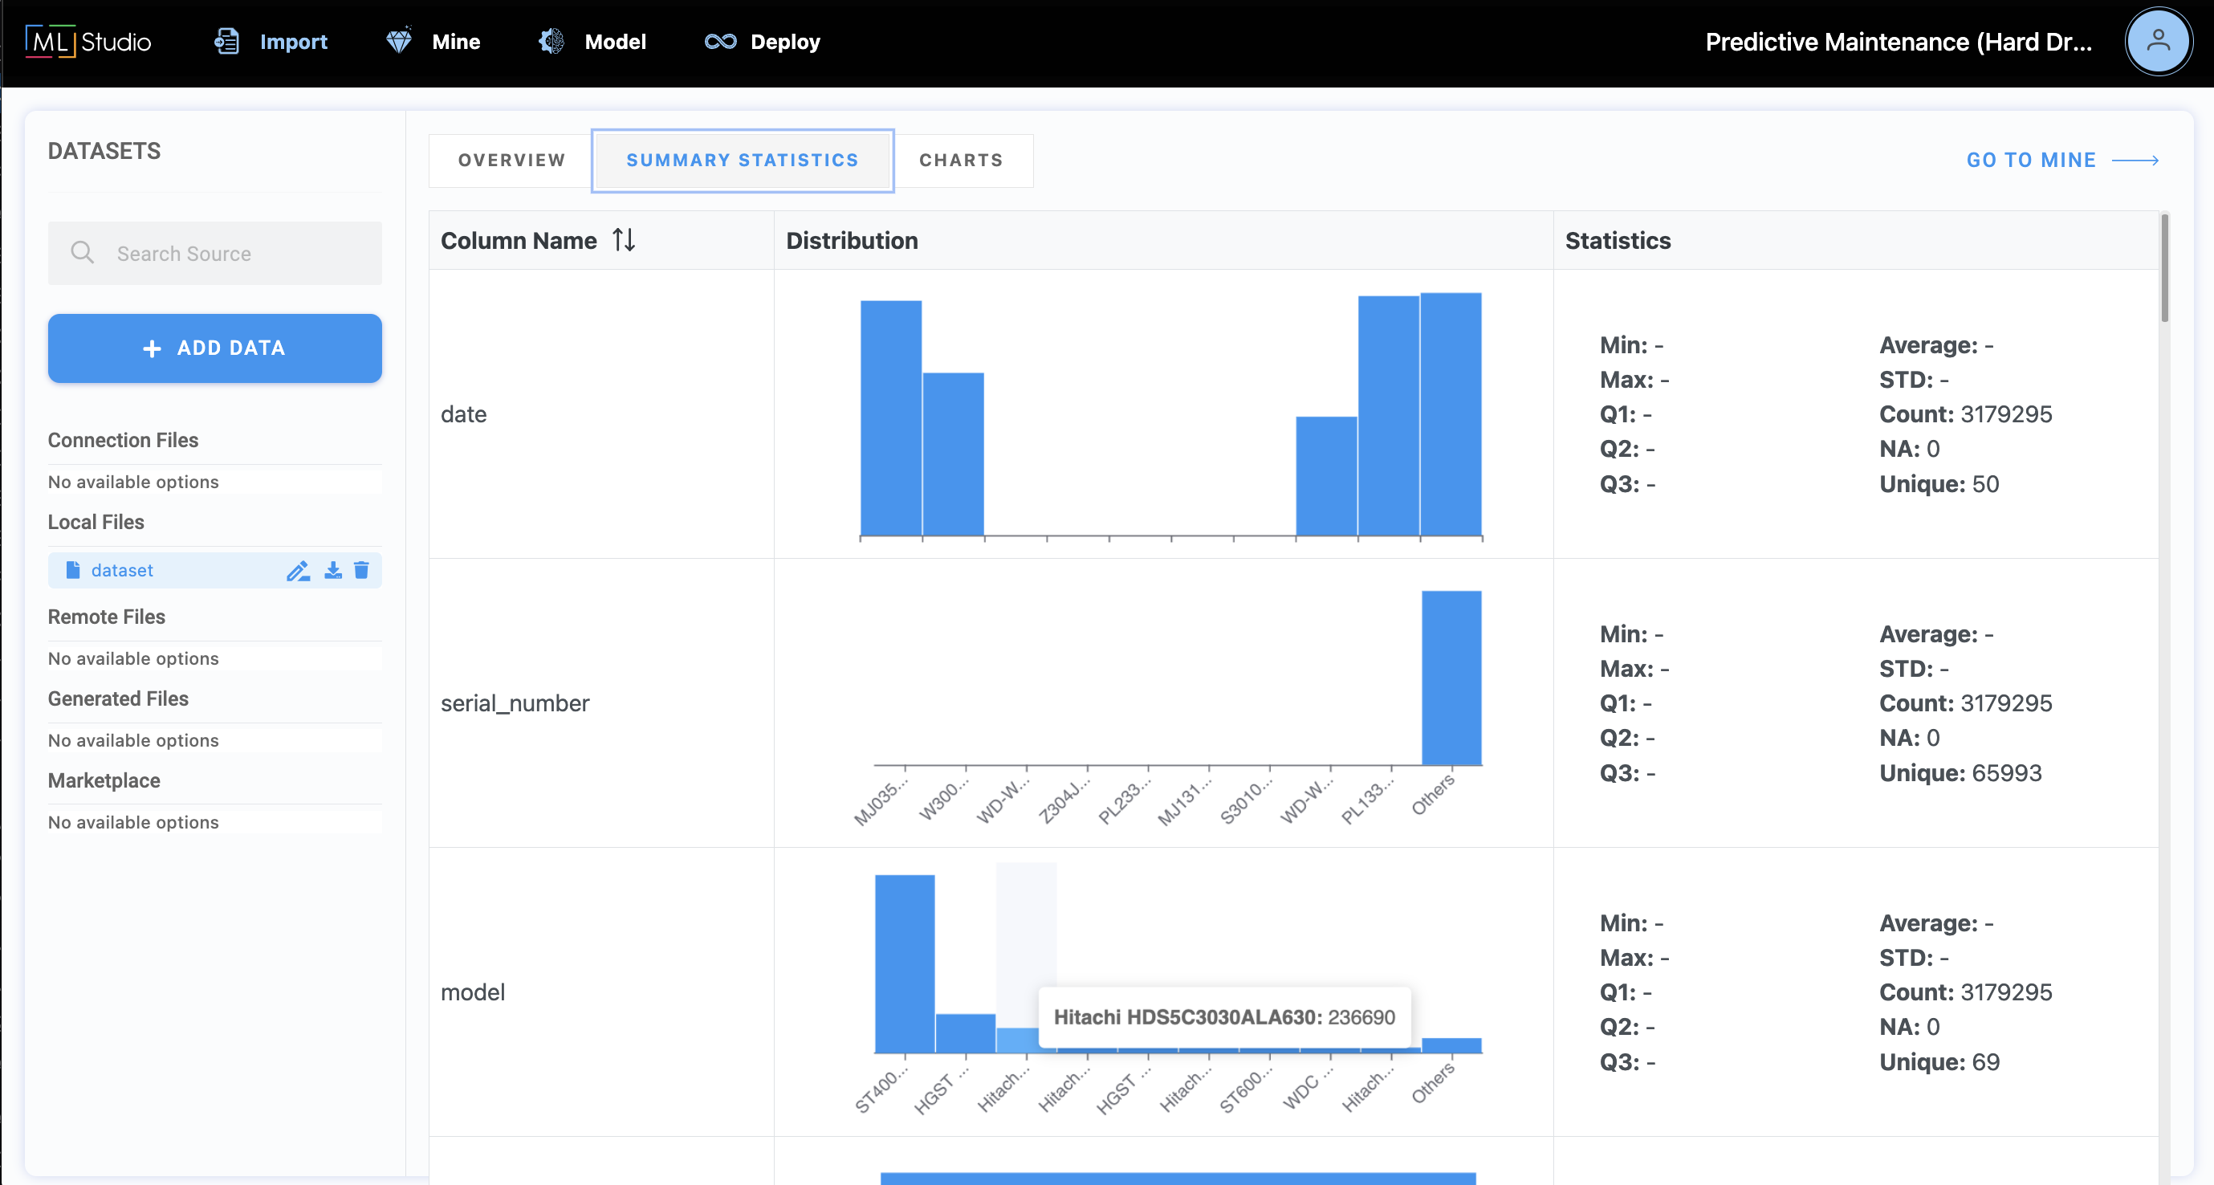The image size is (2214, 1185).
Task: Switch to the Overview tab
Action: click(511, 161)
